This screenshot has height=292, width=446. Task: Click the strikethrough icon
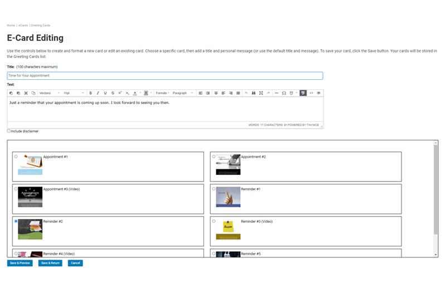113,93
